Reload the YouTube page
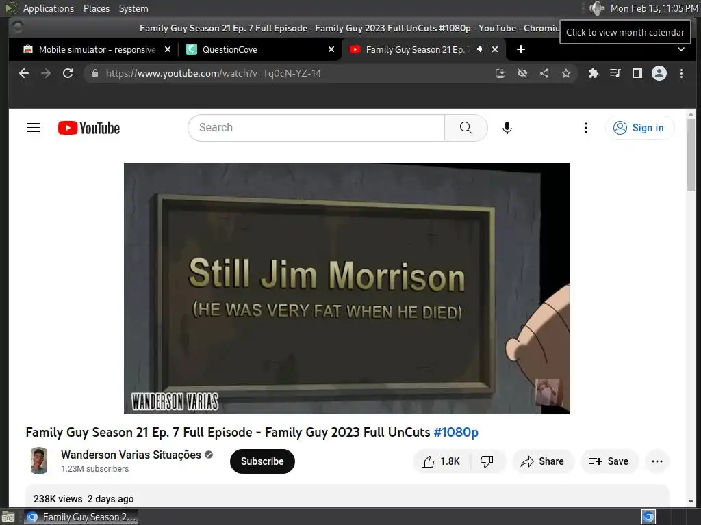The image size is (701, 525). click(x=68, y=73)
